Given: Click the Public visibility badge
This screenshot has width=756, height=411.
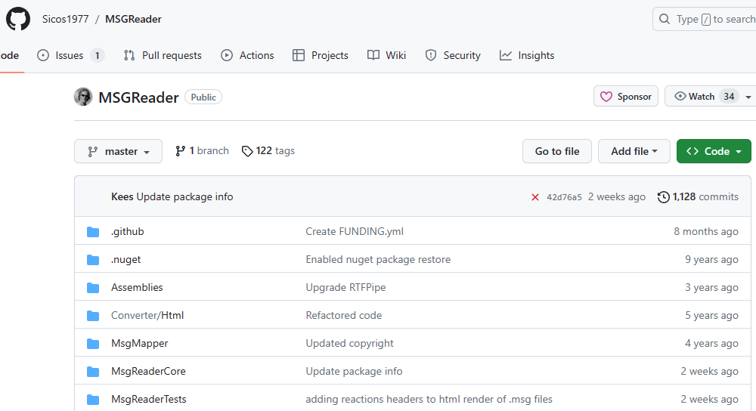Looking at the screenshot, I should pos(203,97).
